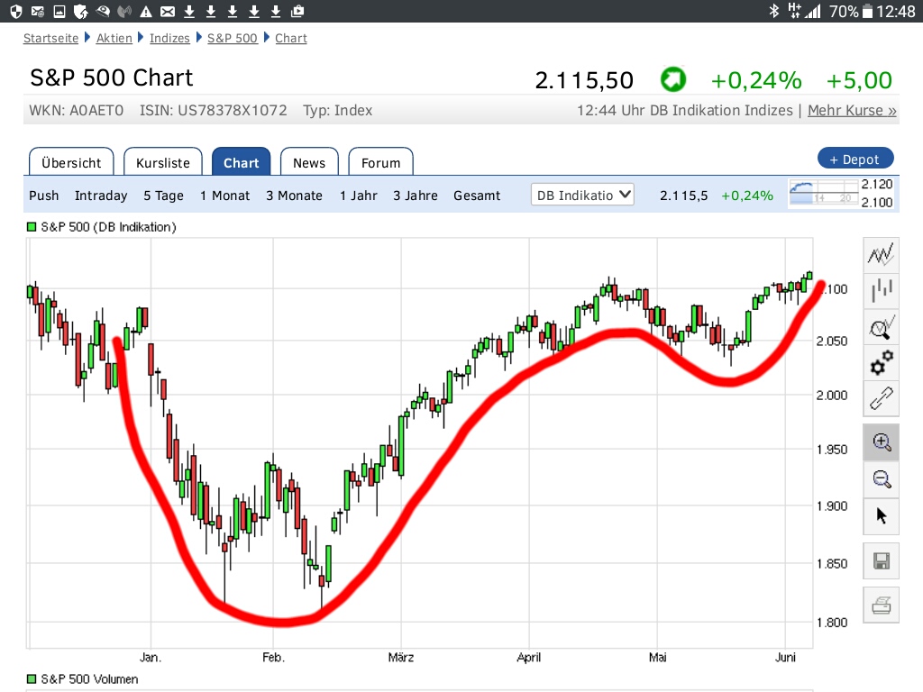Select the bar chart type icon

coord(882,290)
